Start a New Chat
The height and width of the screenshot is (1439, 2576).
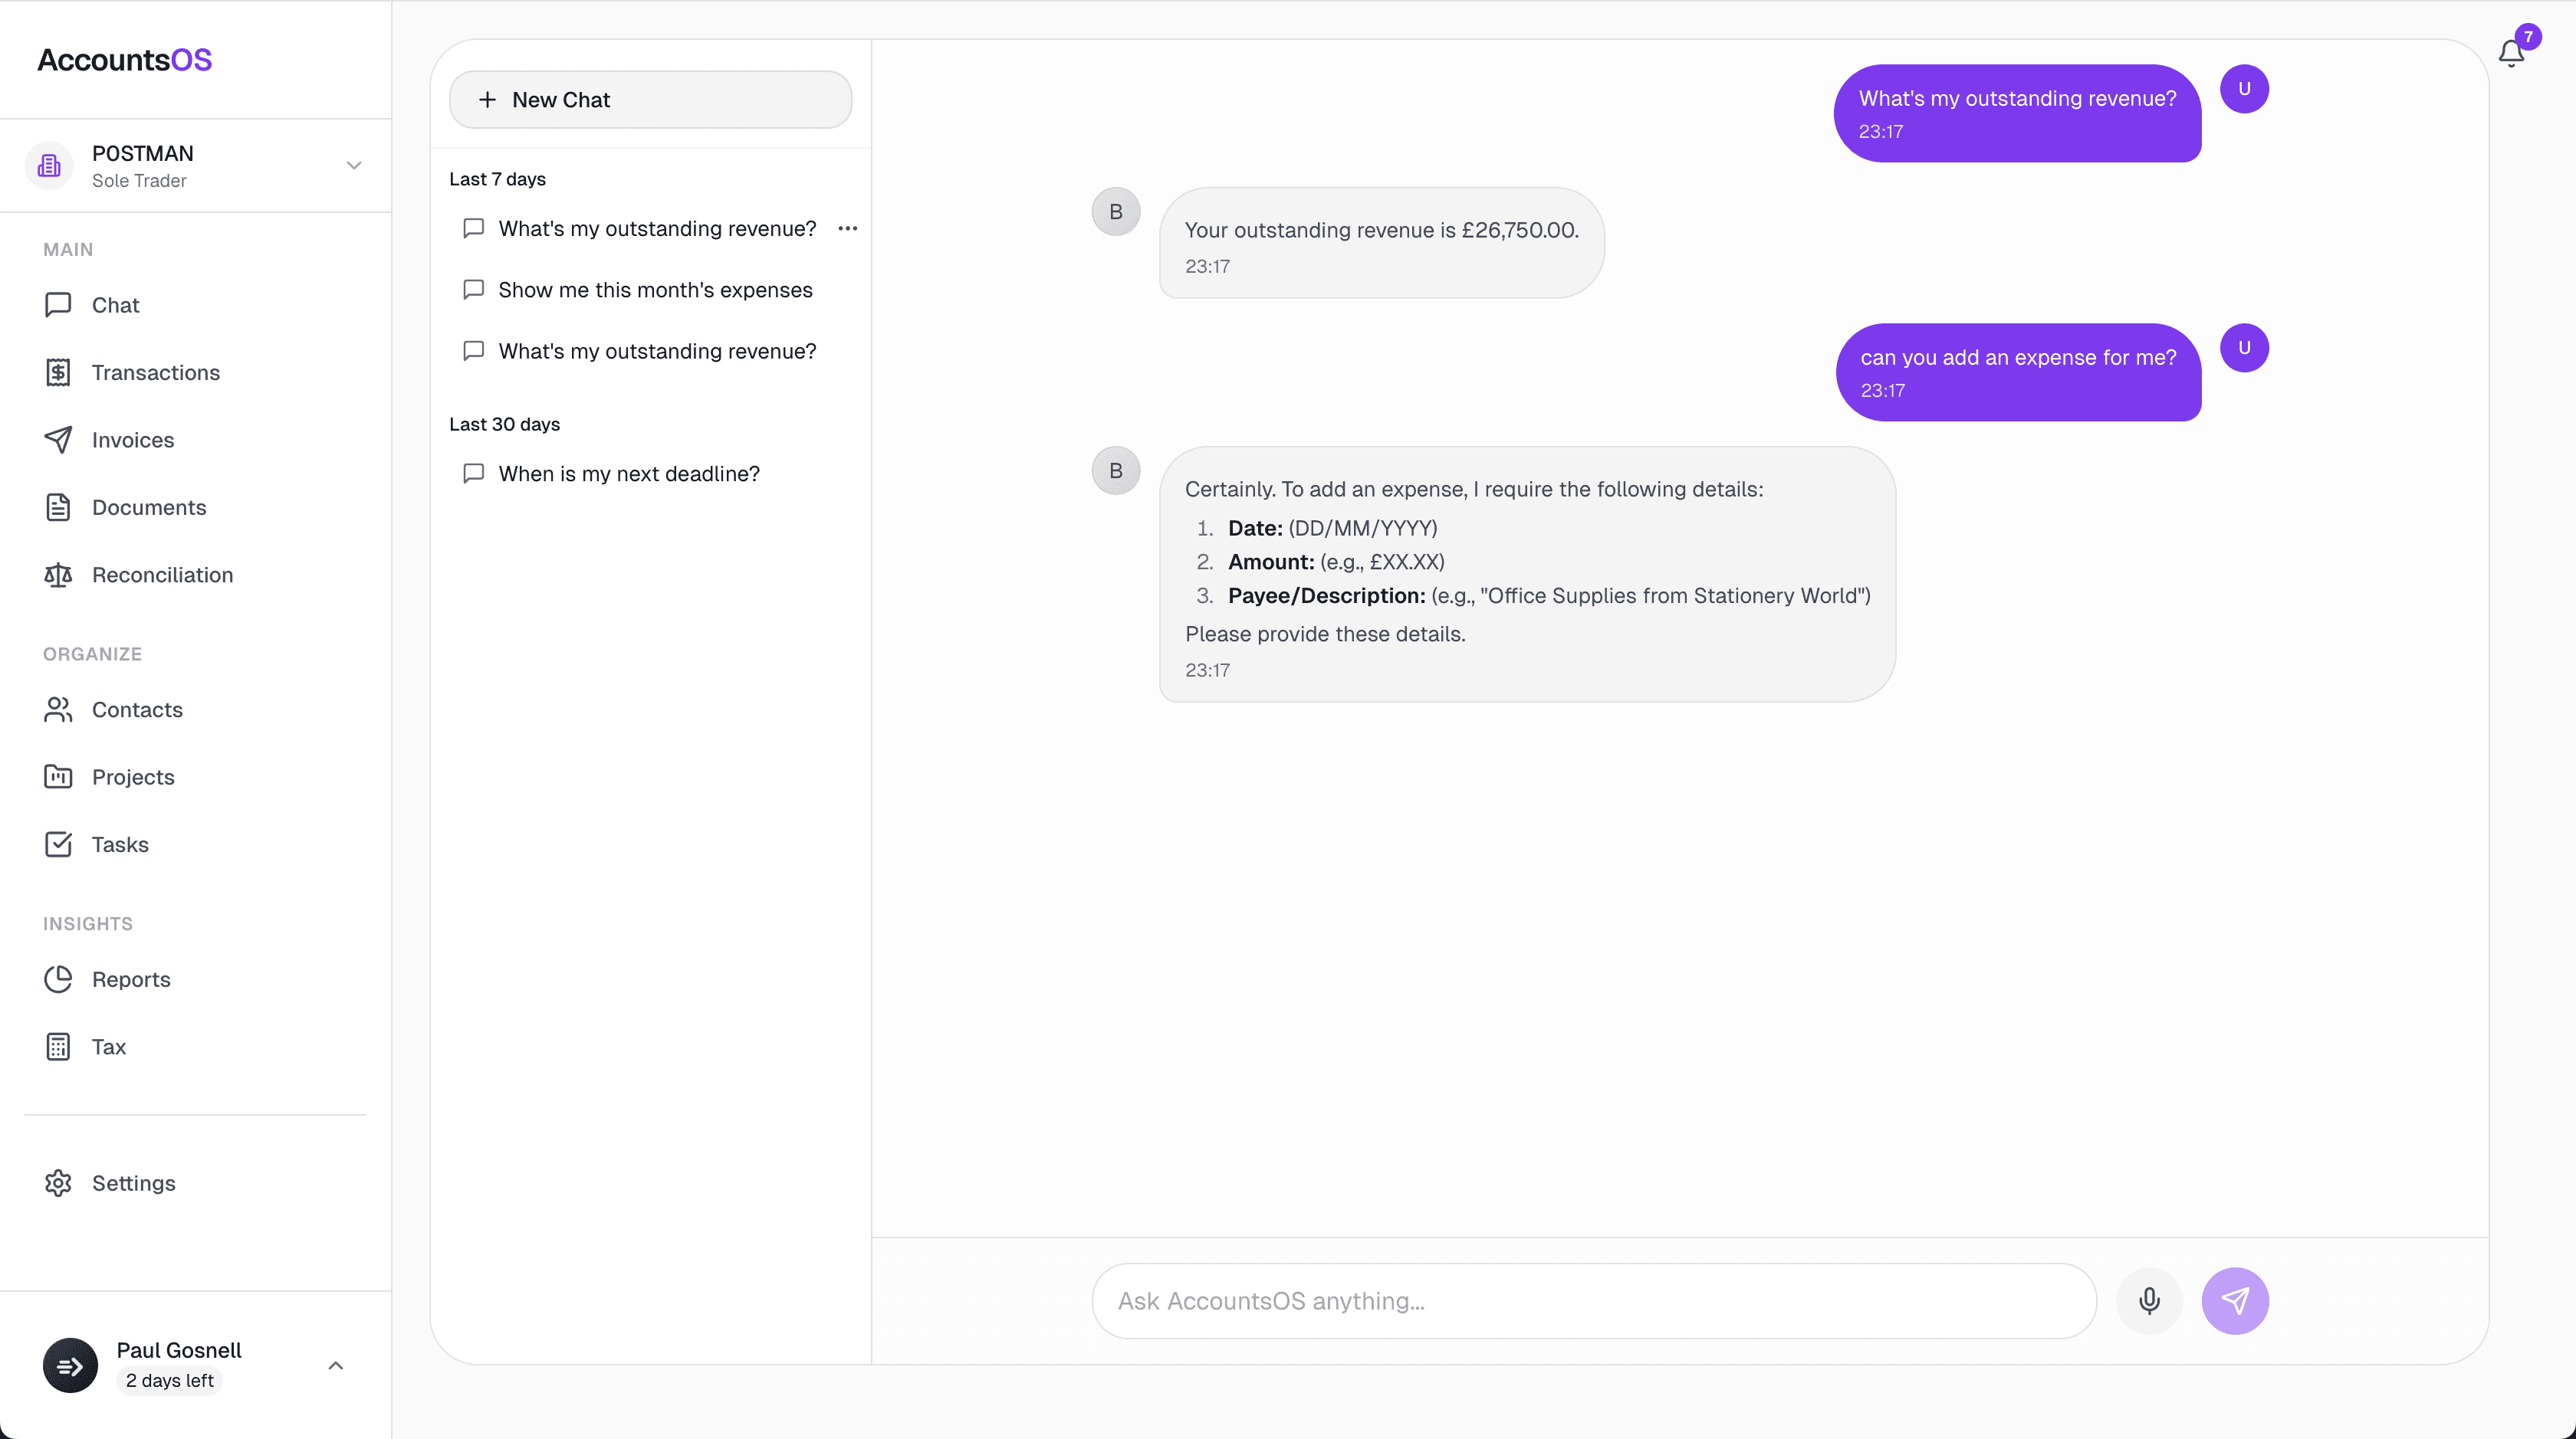pos(649,99)
